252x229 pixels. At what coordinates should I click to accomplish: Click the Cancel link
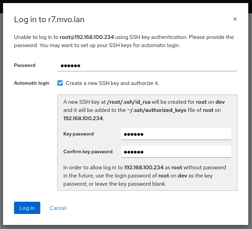tap(58, 208)
